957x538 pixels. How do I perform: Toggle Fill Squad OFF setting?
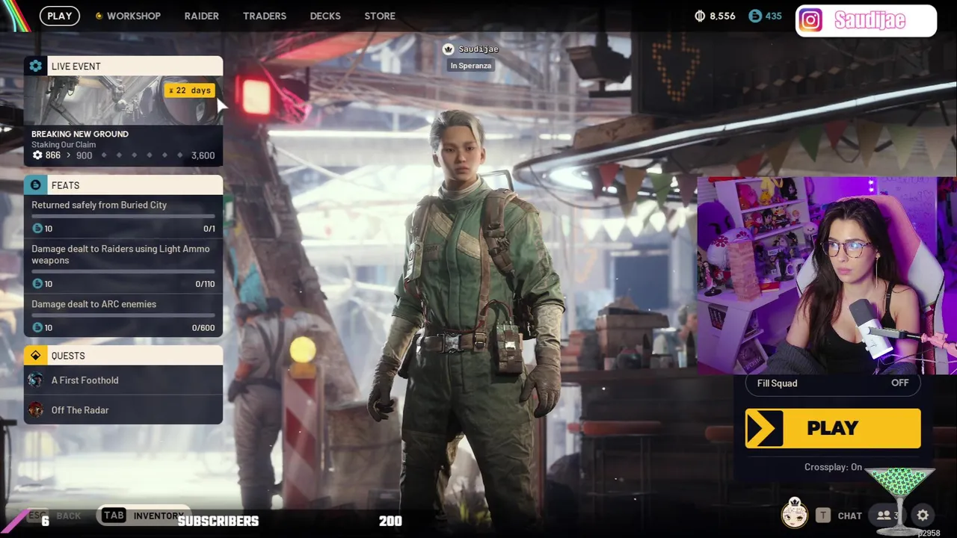(833, 383)
